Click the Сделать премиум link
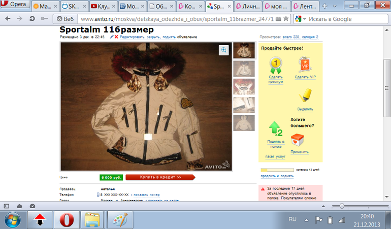This screenshot has width=391, height=229. 276,79
